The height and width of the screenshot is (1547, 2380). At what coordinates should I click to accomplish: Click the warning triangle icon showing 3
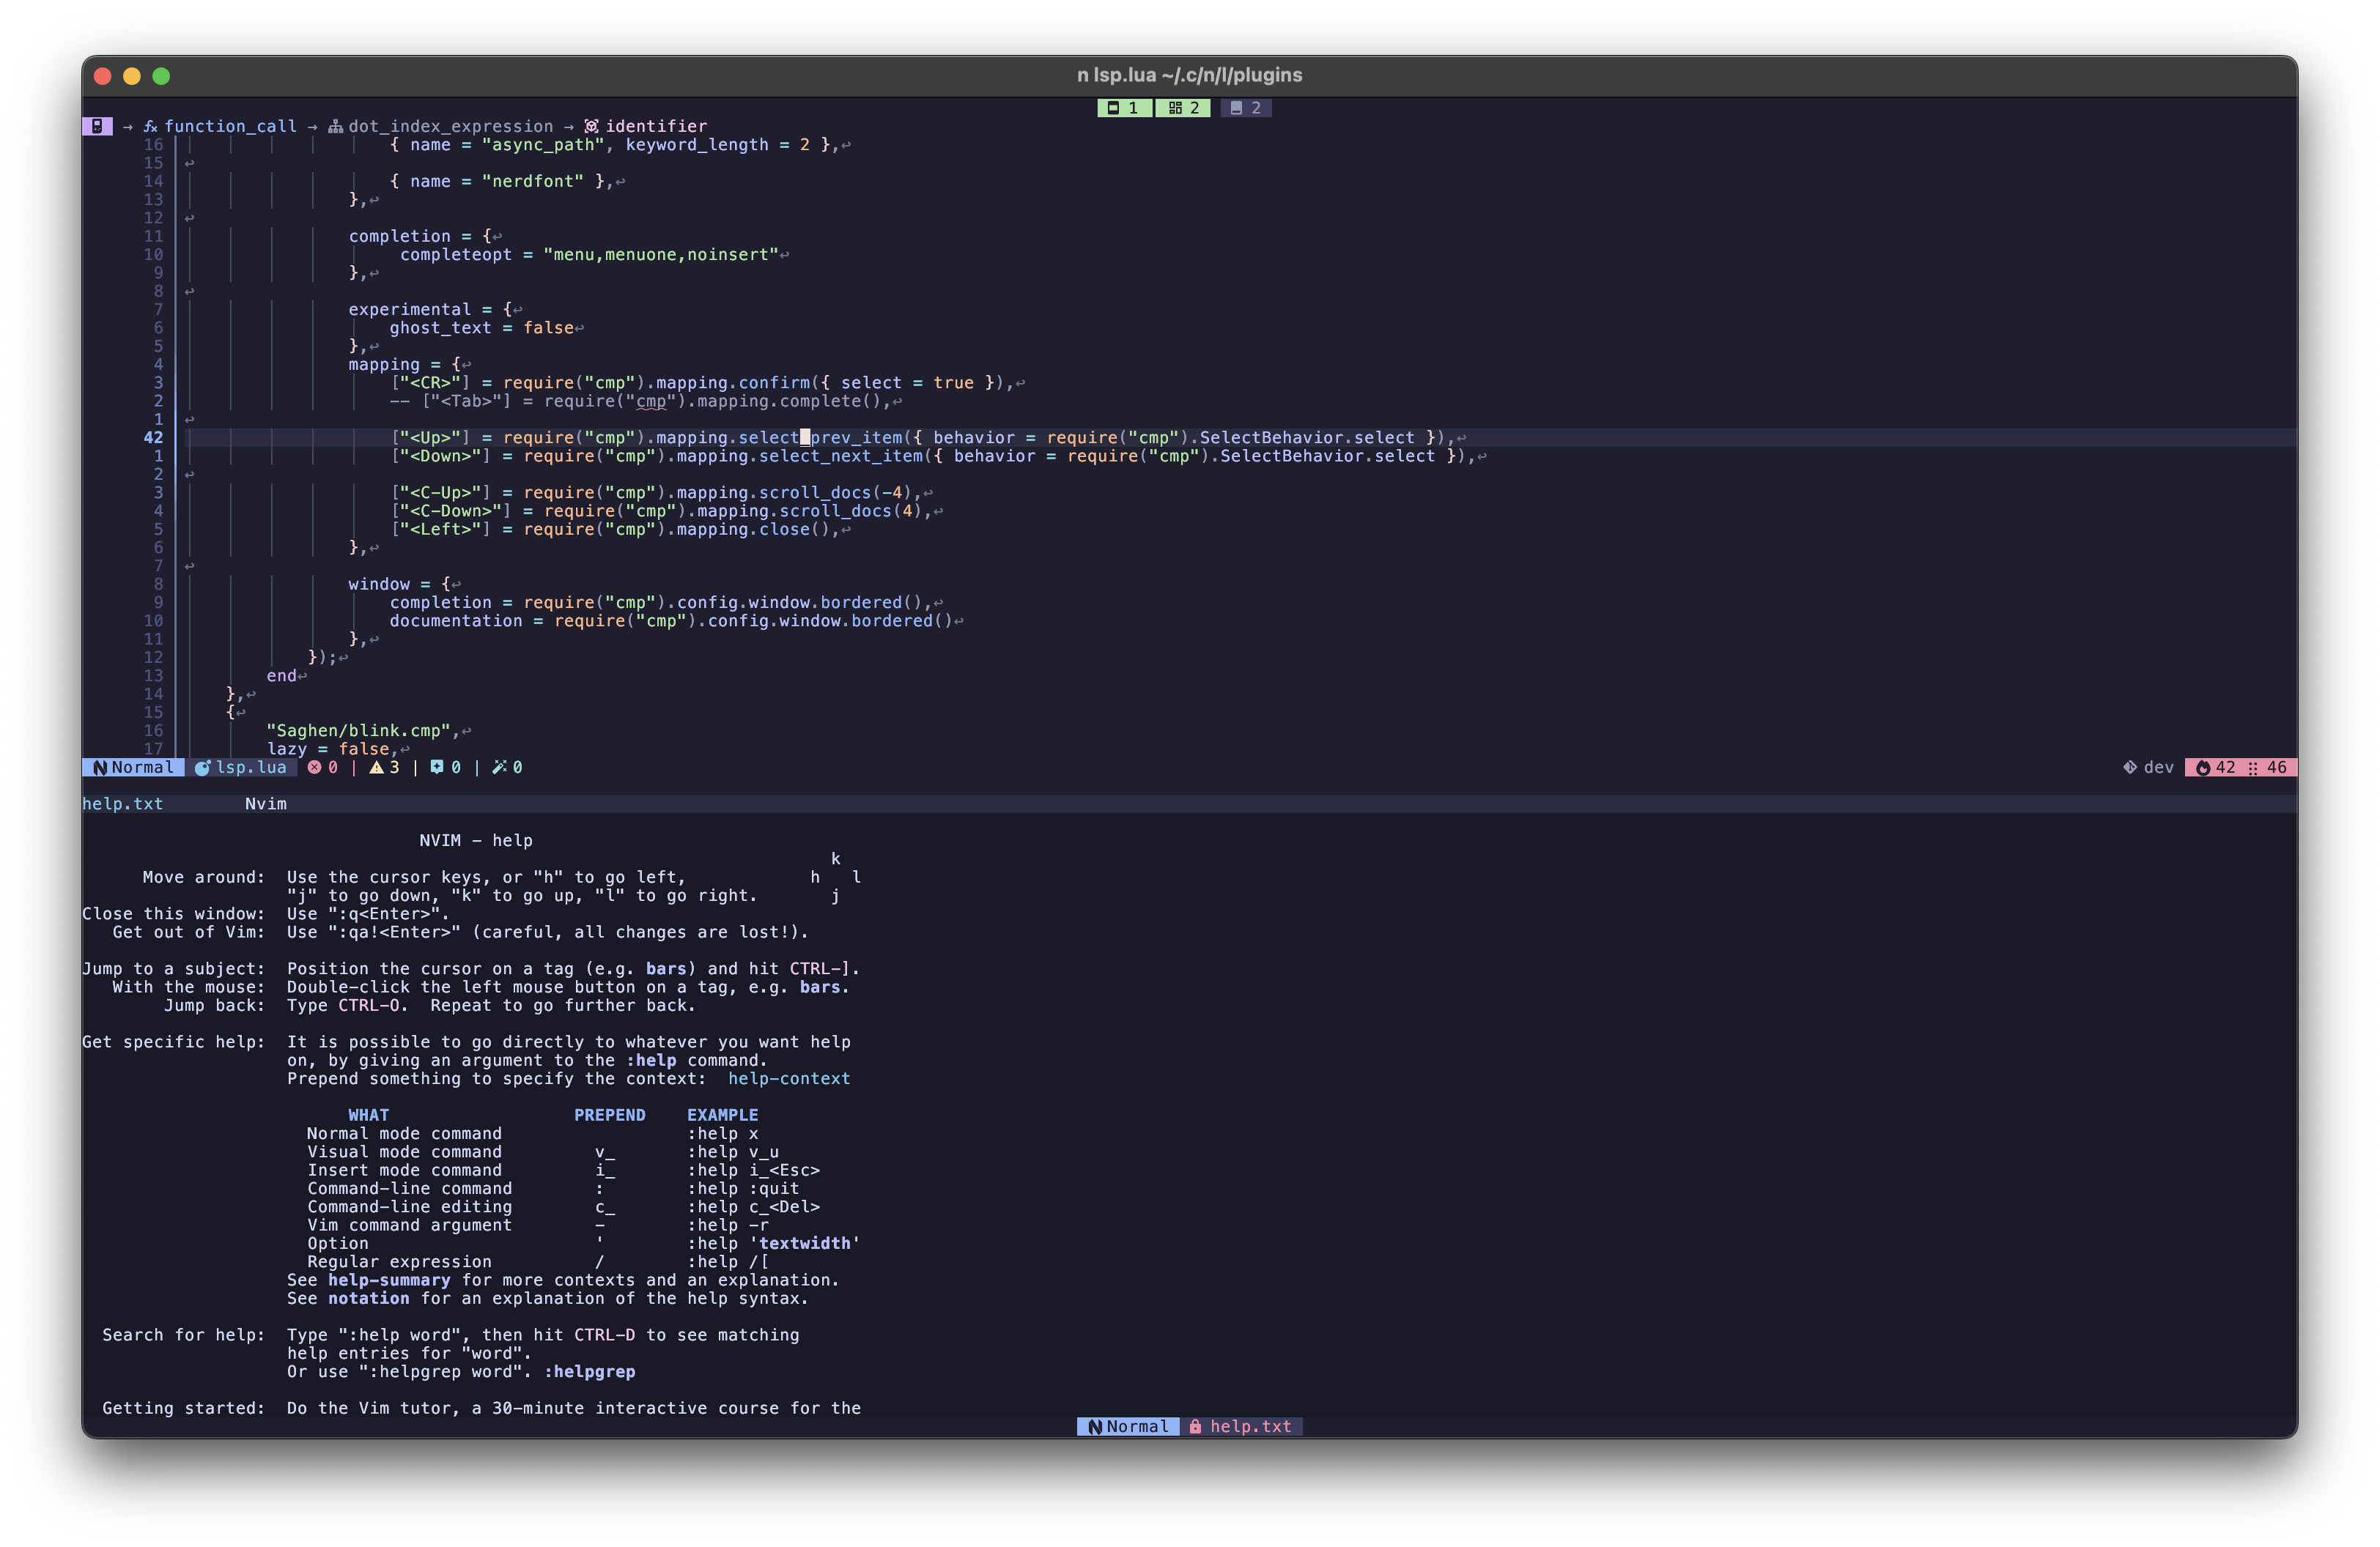(376, 768)
